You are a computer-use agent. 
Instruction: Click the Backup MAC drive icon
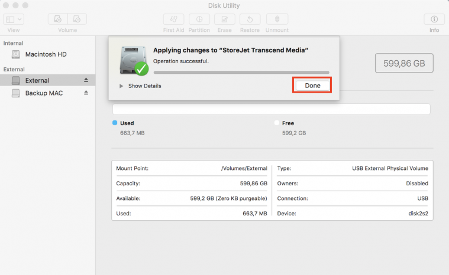16,93
